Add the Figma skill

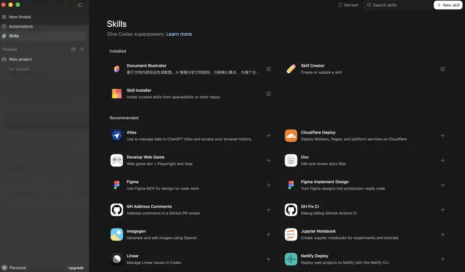(x=268, y=185)
